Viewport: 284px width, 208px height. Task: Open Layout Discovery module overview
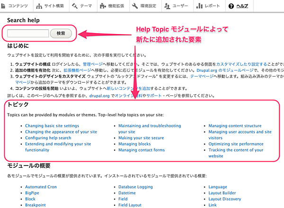pos(225,199)
